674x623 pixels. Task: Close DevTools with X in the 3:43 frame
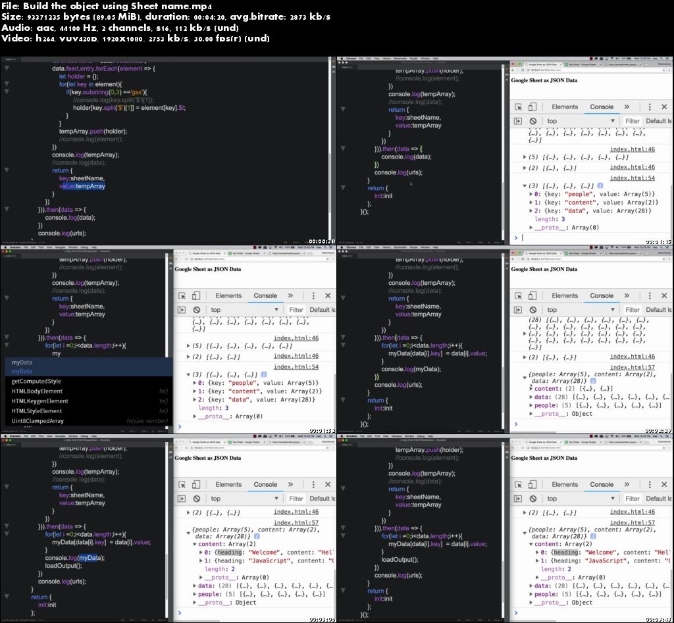tap(663, 484)
